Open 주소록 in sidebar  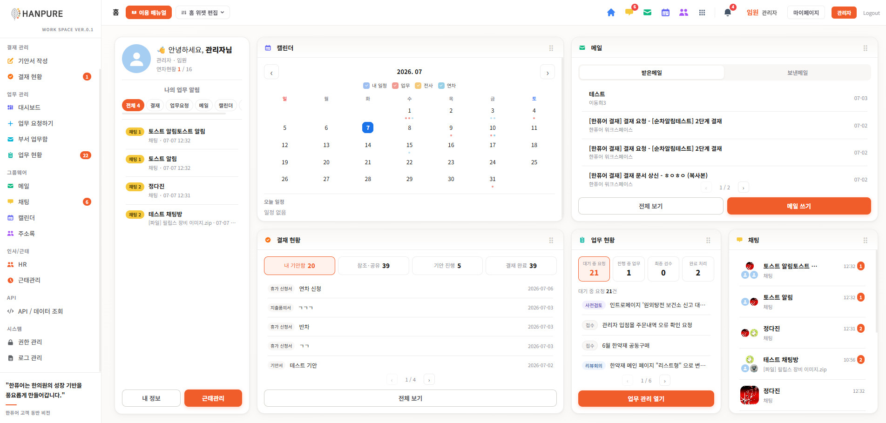pos(49,234)
